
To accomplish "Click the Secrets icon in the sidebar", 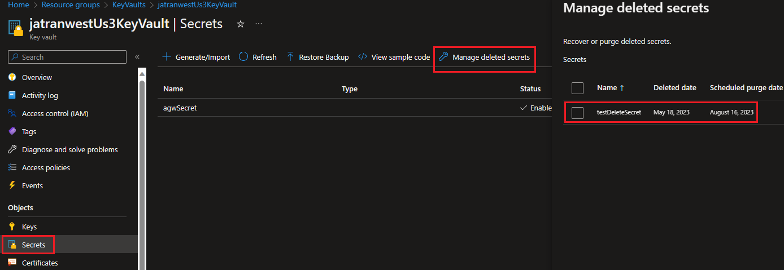I will [12, 245].
